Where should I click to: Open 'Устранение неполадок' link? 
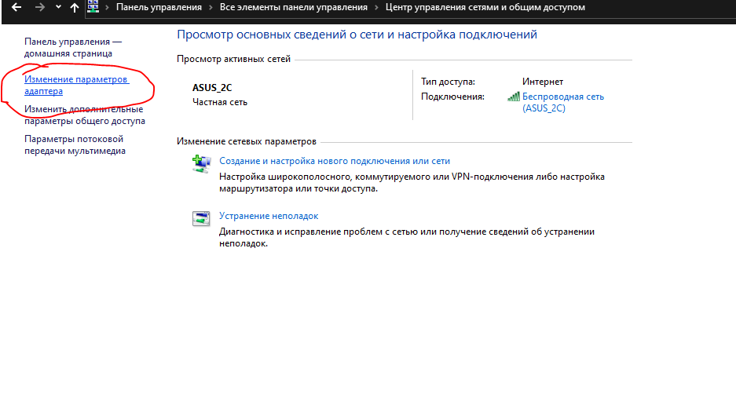pos(269,216)
